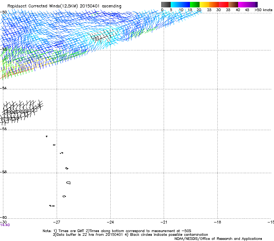The height and width of the screenshot is (241, 274).
Task: Click the southernmost island pair near -60 latitude
Action: coord(52,206)
